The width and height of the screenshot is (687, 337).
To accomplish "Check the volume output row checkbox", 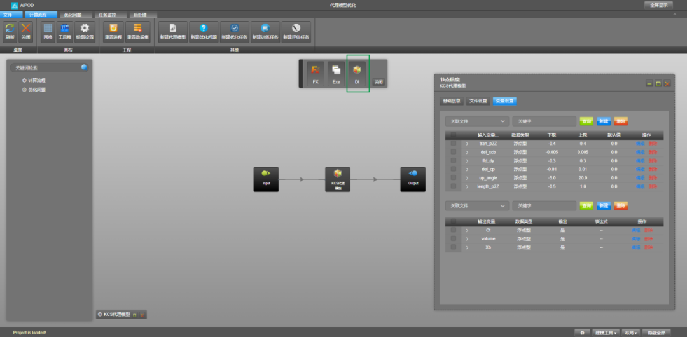I will (454, 238).
